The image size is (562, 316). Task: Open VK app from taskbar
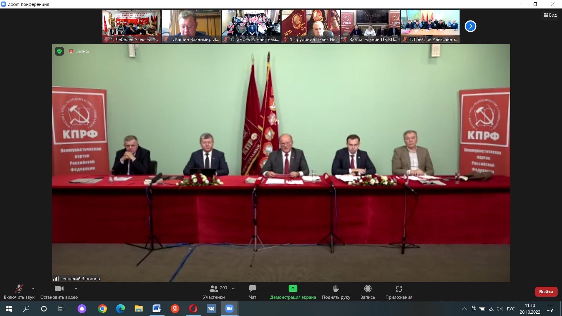coord(211,309)
